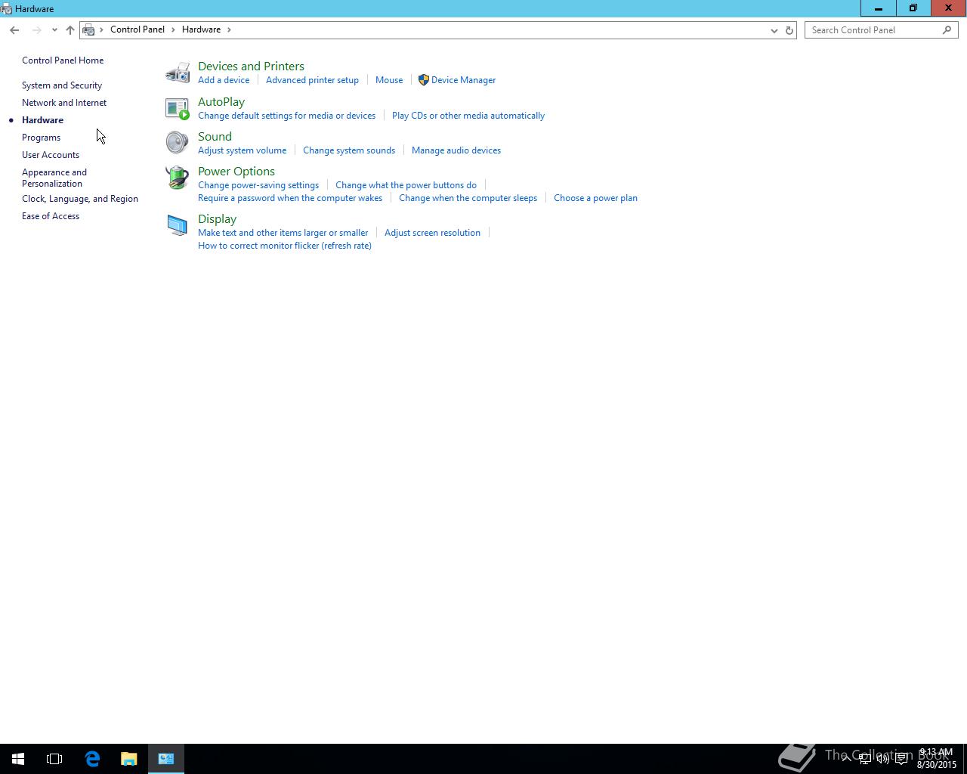Show hidden tray icons
The height and width of the screenshot is (774, 967).
pos(846,759)
